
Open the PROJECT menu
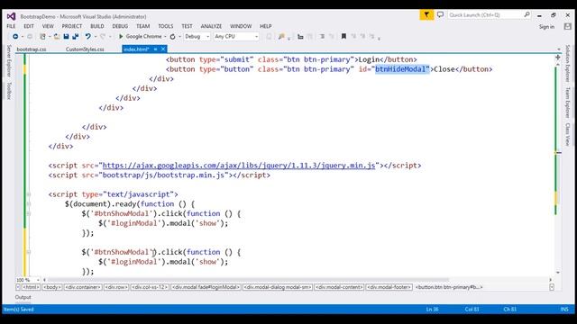[x=72, y=26]
